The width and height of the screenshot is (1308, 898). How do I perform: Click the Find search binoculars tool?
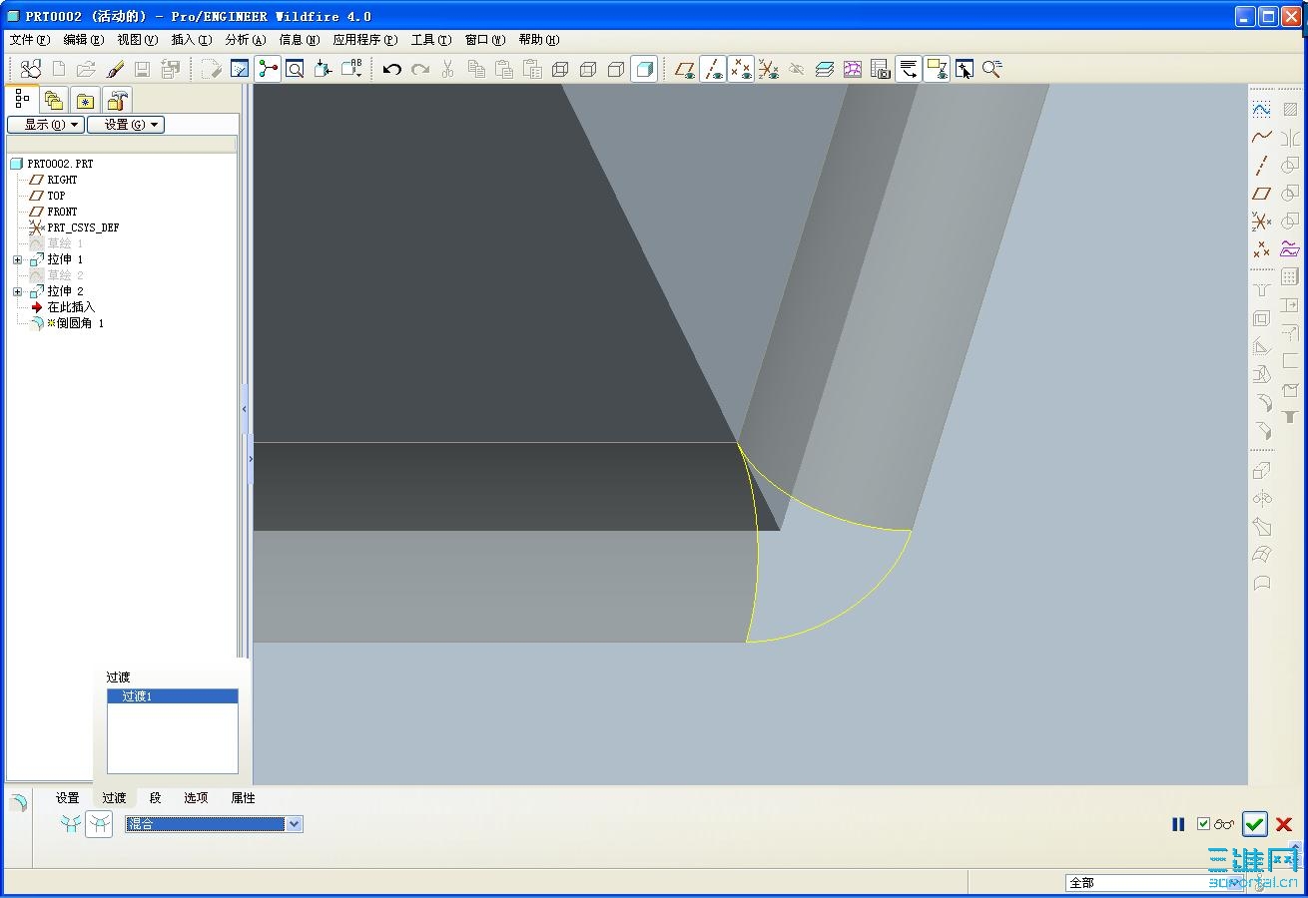[x=31, y=69]
